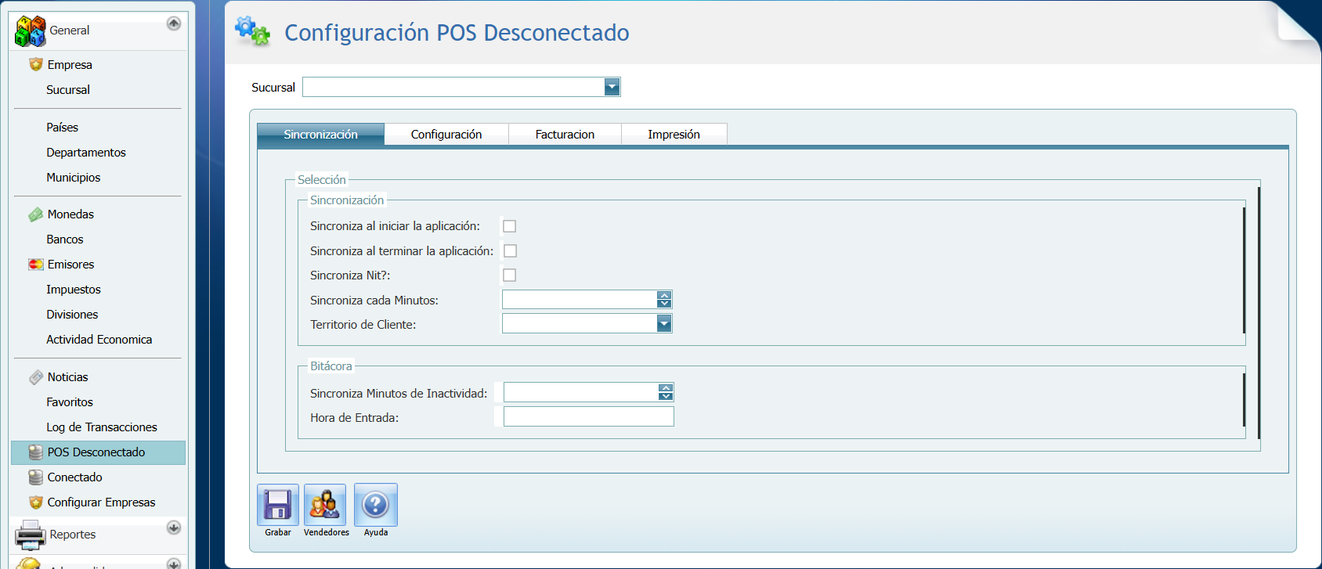Switch to the Configuración tab
The height and width of the screenshot is (569, 1322).
(446, 134)
